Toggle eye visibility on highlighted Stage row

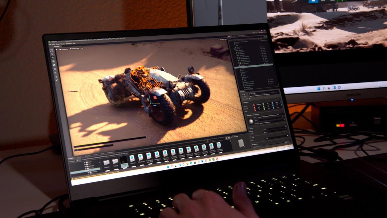(x=265, y=65)
